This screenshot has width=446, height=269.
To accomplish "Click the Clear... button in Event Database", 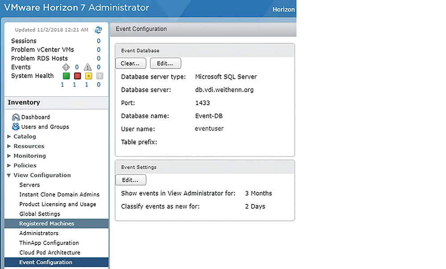I will [x=131, y=63].
